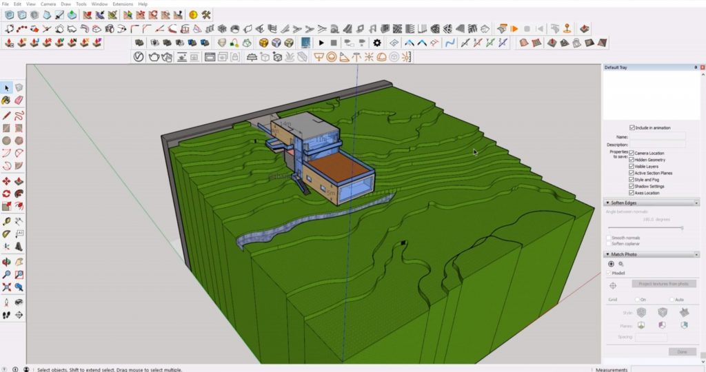The image size is (706, 372).
Task: Choose the Circle tool
Action: 6,141
